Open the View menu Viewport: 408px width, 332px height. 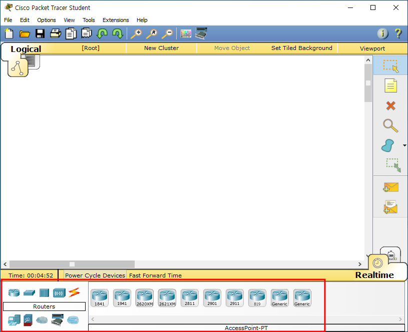pos(69,20)
